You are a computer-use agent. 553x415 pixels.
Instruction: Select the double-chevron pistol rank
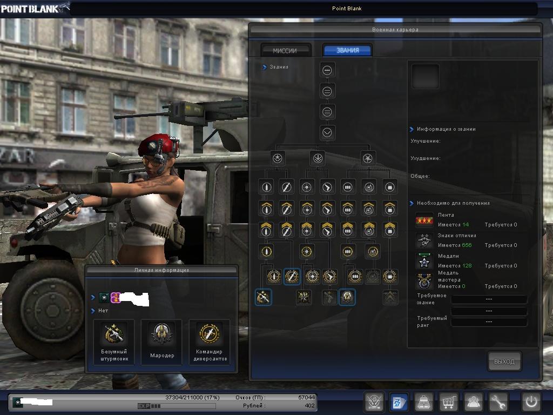click(327, 229)
